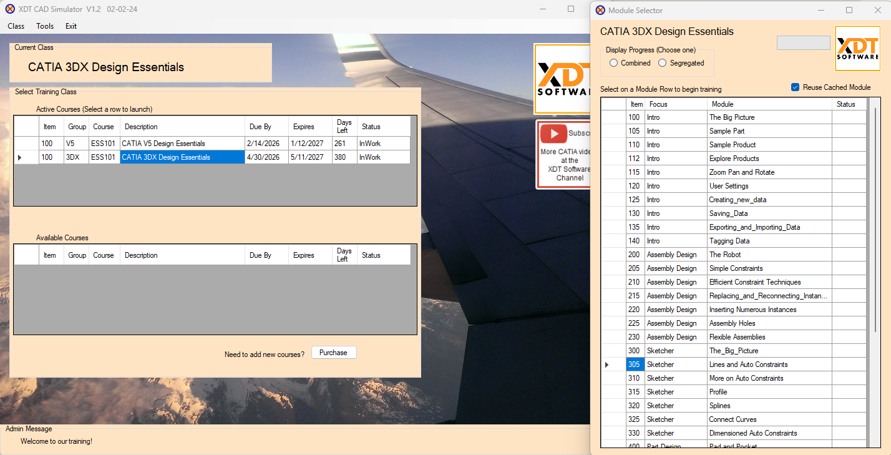
Task: Click the blank button beside Module Selector title
Action: pos(803,42)
